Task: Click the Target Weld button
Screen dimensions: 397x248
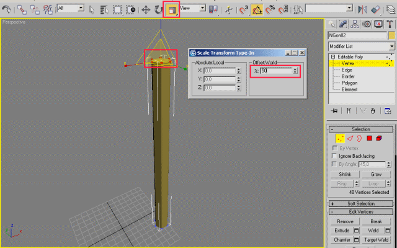Action: tap(376, 240)
